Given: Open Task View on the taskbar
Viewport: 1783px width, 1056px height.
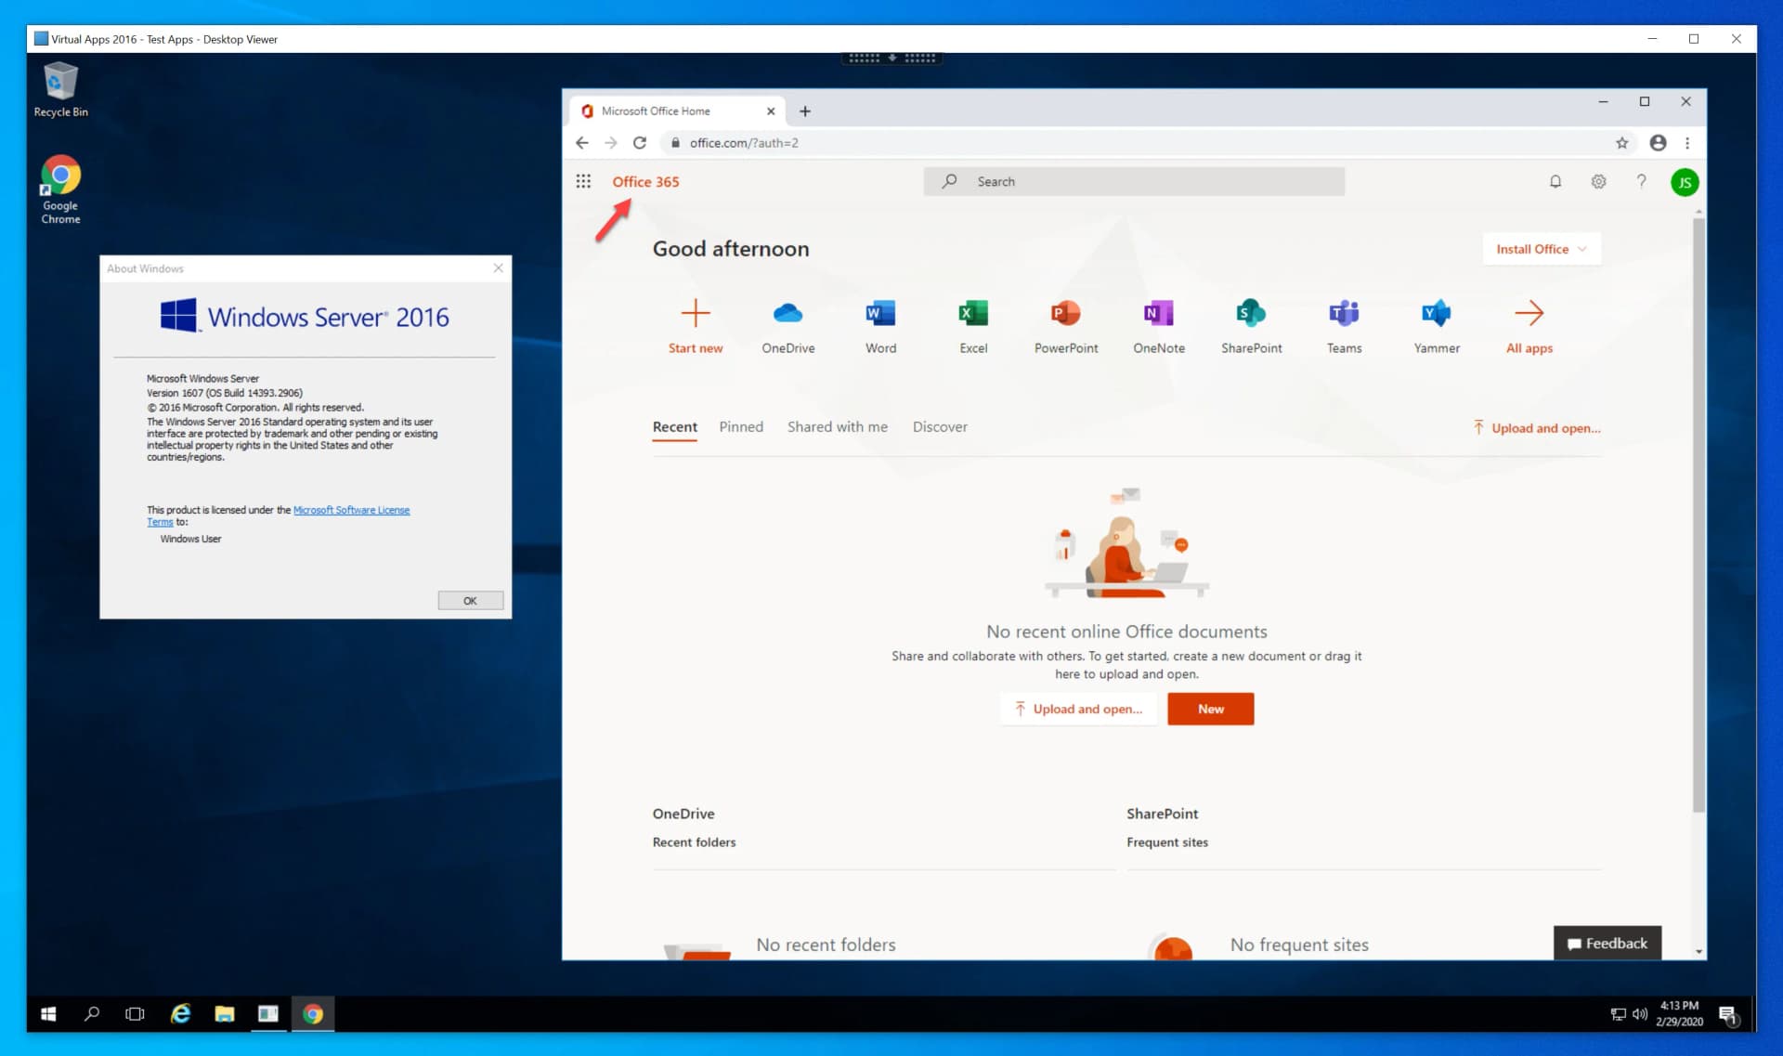Looking at the screenshot, I should tap(135, 1013).
